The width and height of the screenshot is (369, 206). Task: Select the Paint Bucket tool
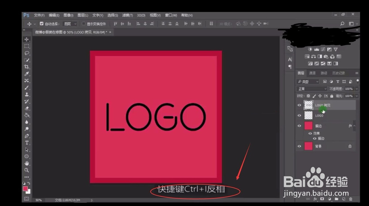(27, 115)
